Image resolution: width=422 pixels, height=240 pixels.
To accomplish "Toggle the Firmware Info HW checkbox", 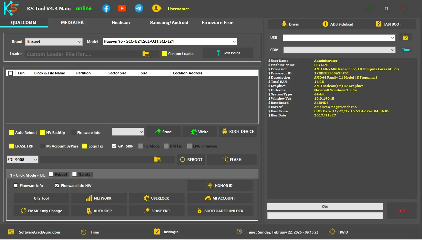I will (x=57, y=186).
